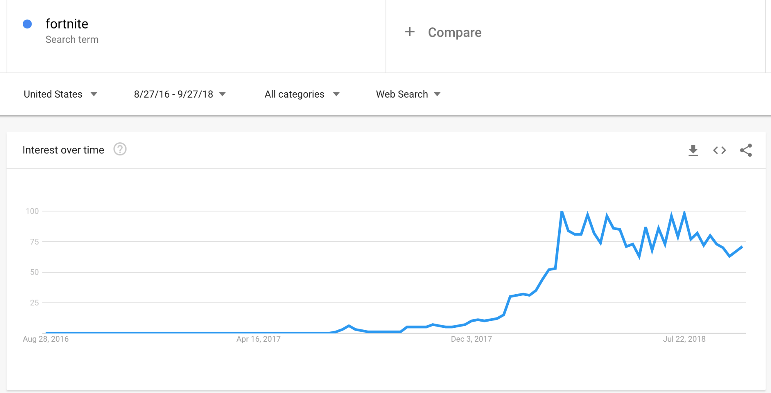The height and width of the screenshot is (393, 771).
Task: Open the embed code view
Action: (719, 150)
